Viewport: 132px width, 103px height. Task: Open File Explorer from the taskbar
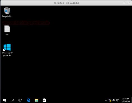click(36, 100)
